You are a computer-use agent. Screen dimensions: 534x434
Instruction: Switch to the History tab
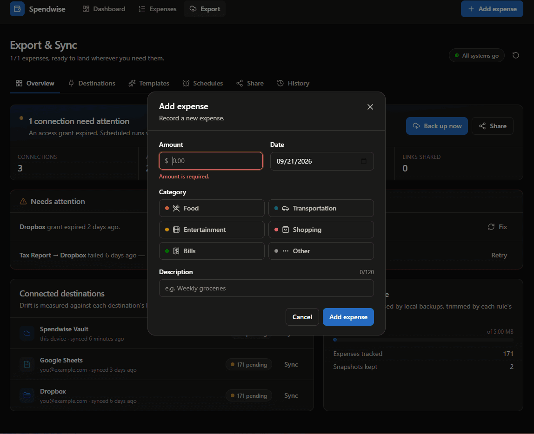[x=293, y=83]
